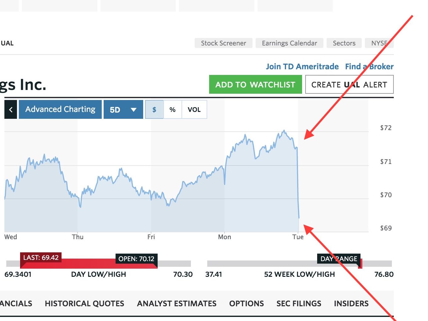This screenshot has height=321, width=428.
Task: Open the Sectors page
Action: point(344,43)
